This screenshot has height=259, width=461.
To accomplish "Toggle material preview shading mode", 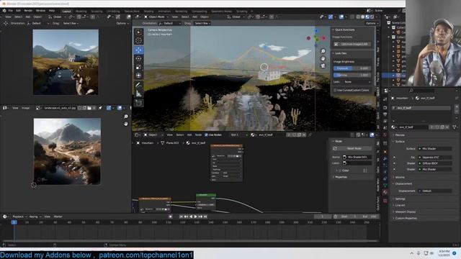I will point(367,17).
